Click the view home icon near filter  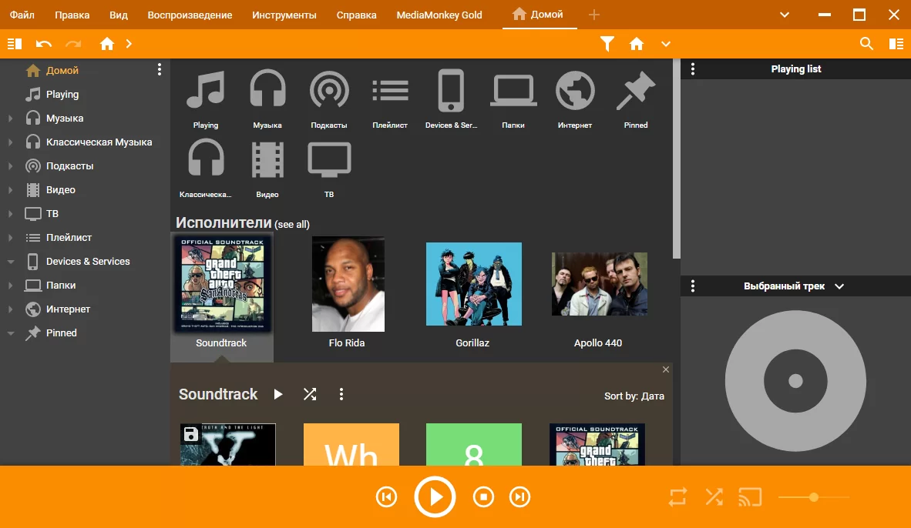637,44
